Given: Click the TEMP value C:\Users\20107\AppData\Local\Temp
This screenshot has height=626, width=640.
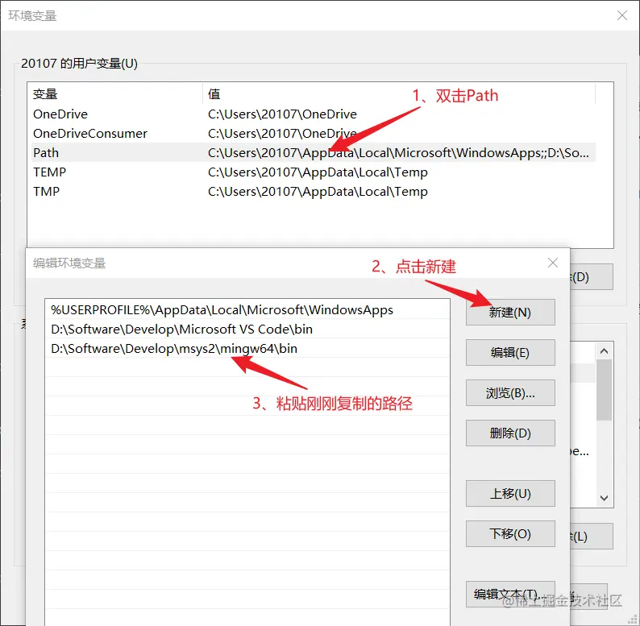Looking at the screenshot, I should [318, 172].
